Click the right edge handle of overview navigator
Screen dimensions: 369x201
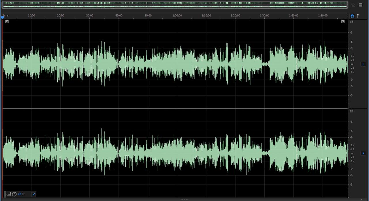click(x=347, y=5)
